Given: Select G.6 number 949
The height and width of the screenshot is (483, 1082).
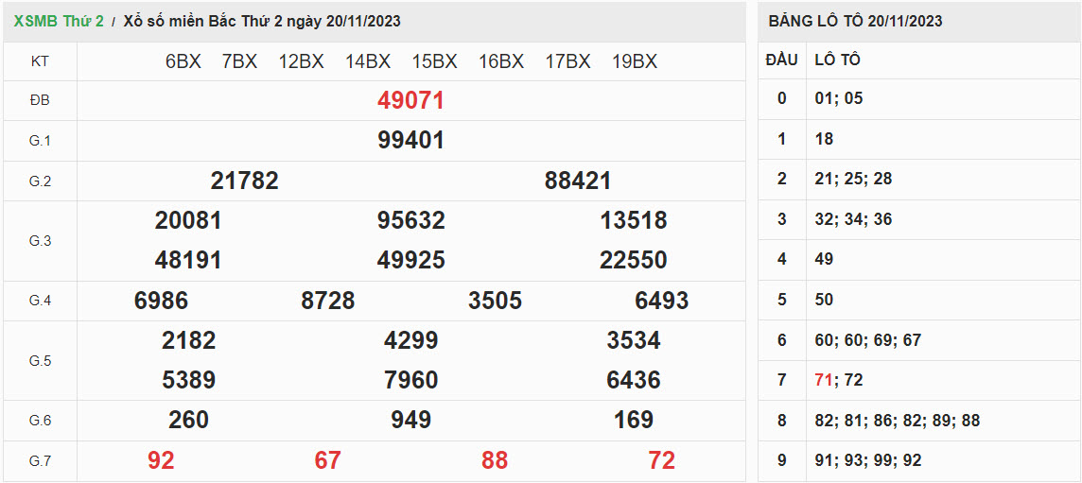Looking at the screenshot, I should point(410,420).
